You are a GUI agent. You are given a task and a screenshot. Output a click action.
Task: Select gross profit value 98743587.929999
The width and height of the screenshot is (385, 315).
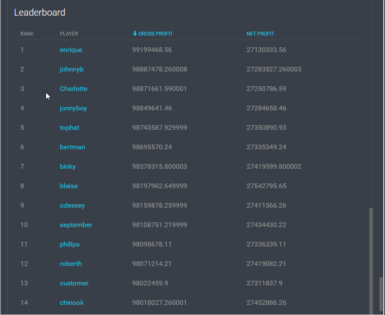point(159,128)
